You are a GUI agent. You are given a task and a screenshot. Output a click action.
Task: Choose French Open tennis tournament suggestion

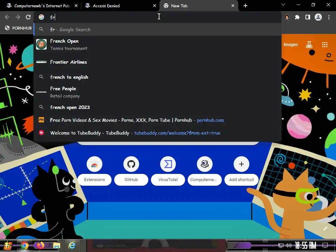click(x=157, y=45)
